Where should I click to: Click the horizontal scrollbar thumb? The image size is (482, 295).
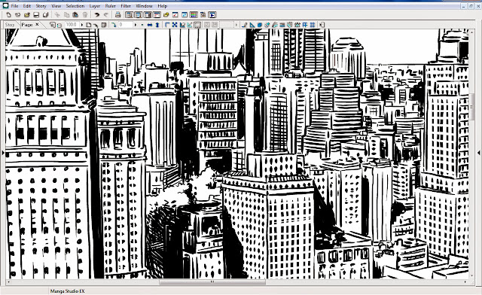coord(212,281)
